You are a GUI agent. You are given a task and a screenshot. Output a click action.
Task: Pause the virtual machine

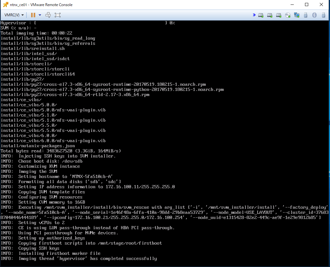(33, 15)
